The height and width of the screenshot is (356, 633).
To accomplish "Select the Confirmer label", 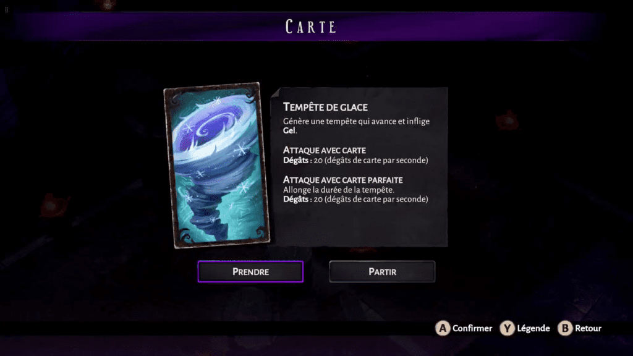I will (472, 328).
